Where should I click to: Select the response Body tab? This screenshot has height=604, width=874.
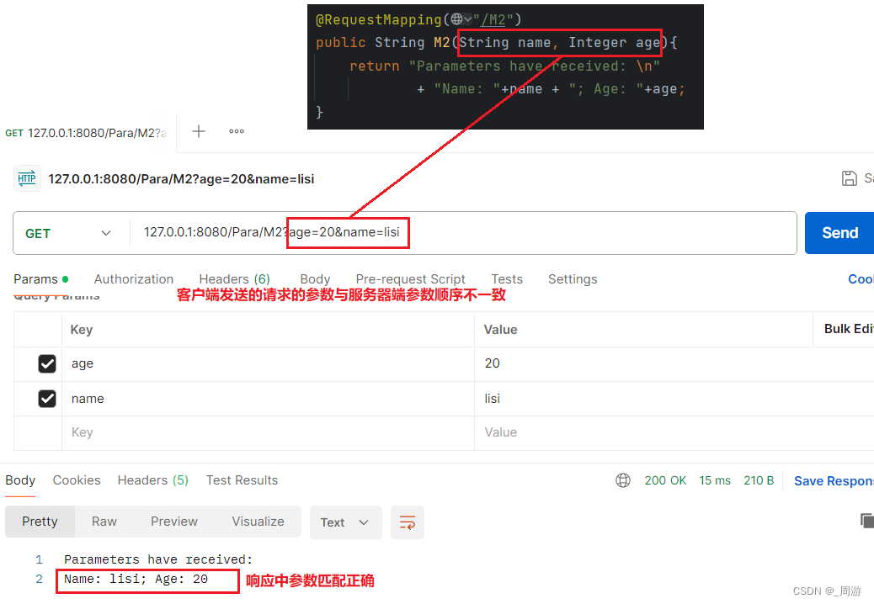[x=20, y=480]
